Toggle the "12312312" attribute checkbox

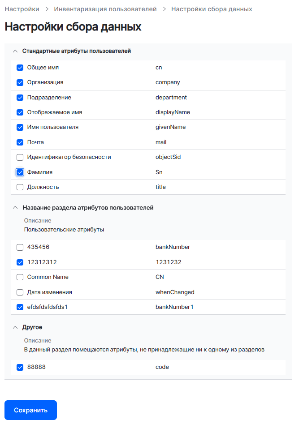[20, 262]
